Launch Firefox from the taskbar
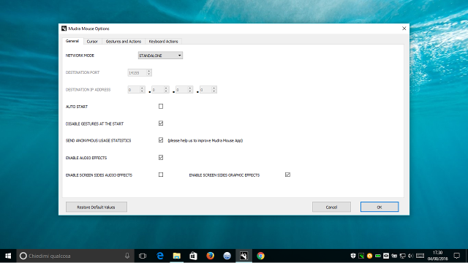This screenshot has width=468, height=263. tap(210, 256)
